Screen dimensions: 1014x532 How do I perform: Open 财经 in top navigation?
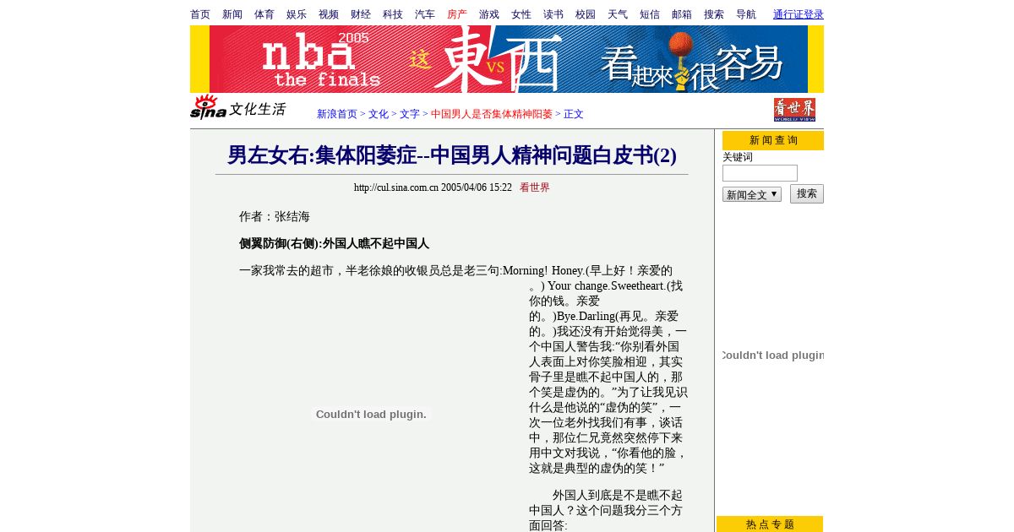pyautogui.click(x=361, y=14)
